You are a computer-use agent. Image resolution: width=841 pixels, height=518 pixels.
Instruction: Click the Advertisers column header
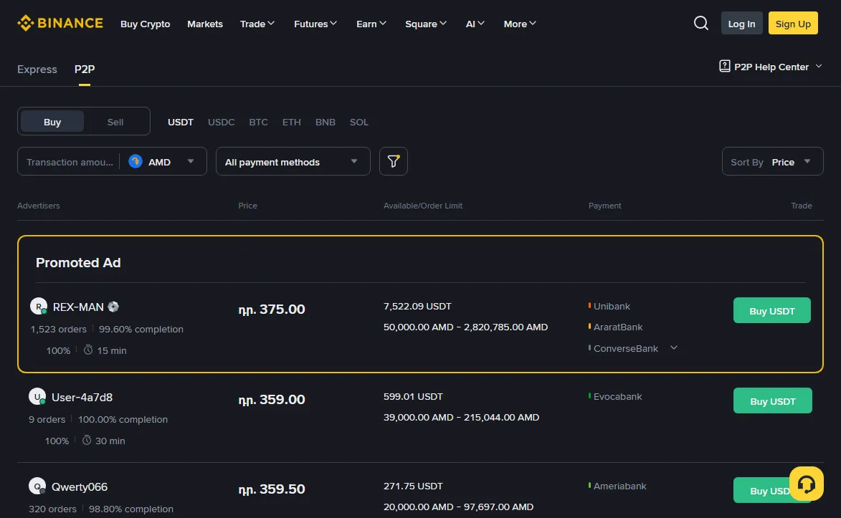[x=39, y=206]
